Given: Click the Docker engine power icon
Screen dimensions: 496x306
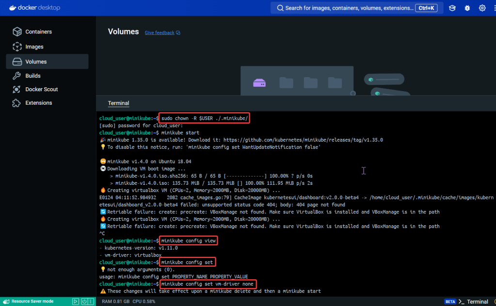Looking at the screenshot, I should [84, 301].
